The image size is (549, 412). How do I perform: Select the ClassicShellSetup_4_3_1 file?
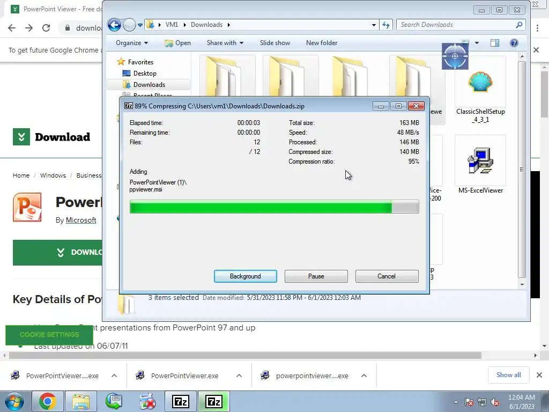pyautogui.click(x=480, y=90)
